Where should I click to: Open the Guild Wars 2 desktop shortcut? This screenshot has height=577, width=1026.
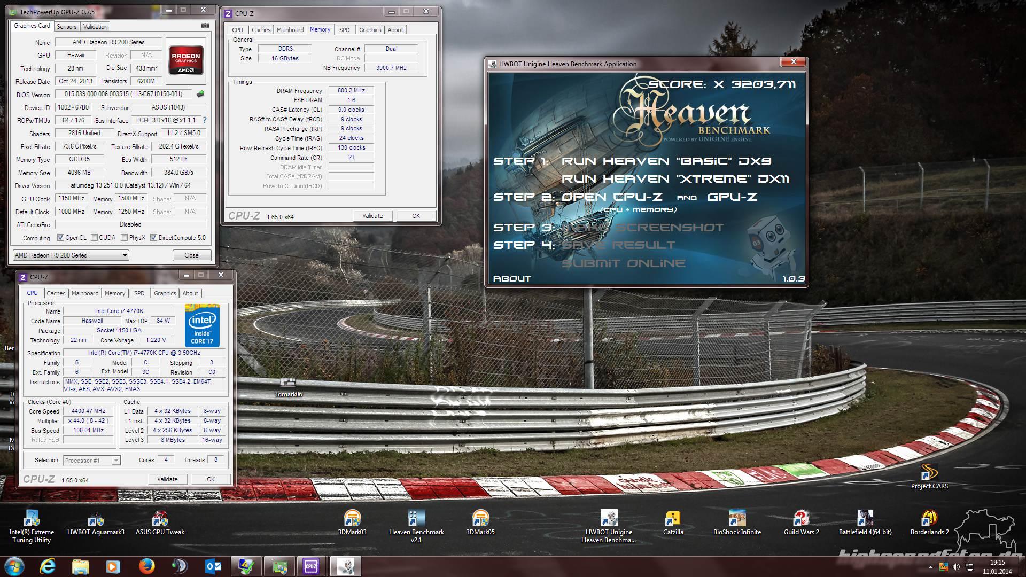coord(801,523)
